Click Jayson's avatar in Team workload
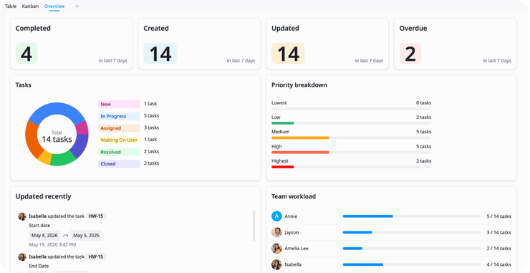530x273 pixels. [277, 232]
